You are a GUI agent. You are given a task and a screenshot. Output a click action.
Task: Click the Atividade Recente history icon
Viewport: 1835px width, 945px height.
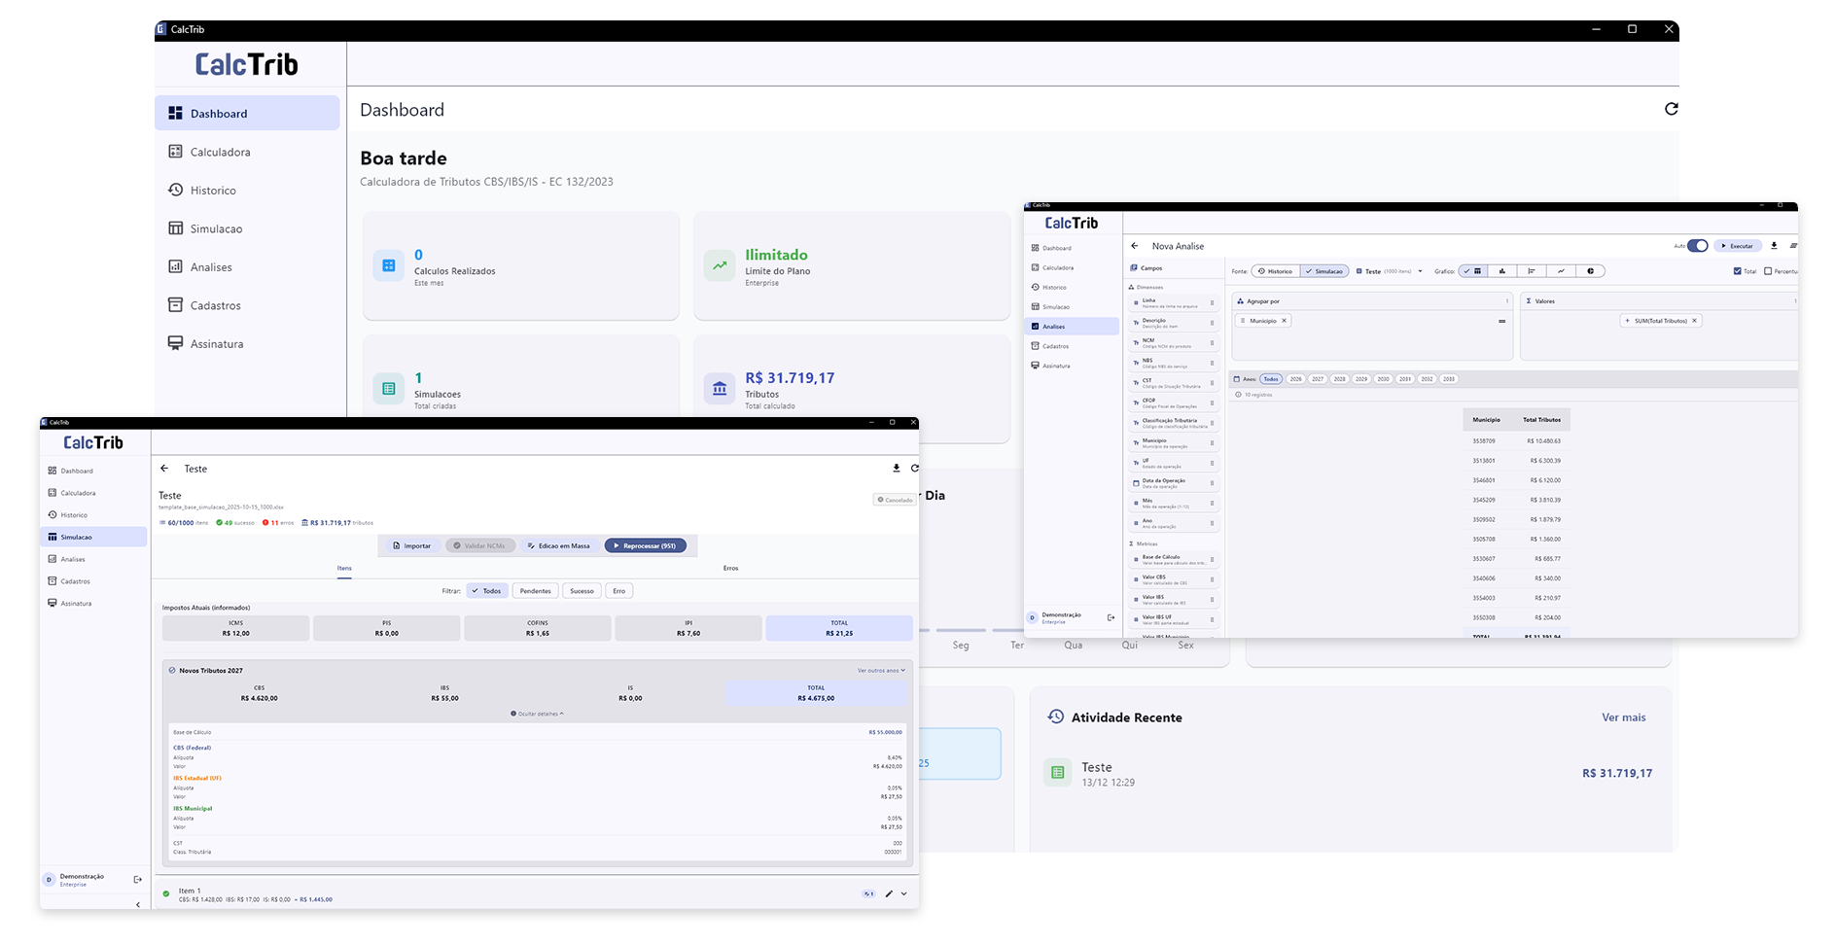1056,717
